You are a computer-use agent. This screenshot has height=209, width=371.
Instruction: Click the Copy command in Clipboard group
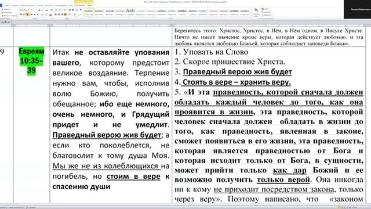[x=6, y=13]
